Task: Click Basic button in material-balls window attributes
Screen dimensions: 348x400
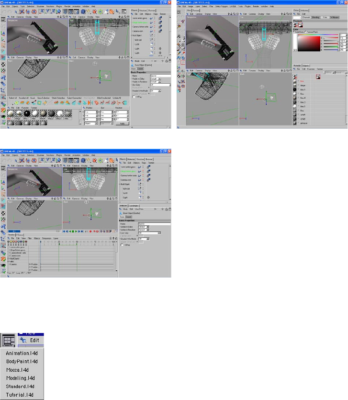Action: (134, 68)
